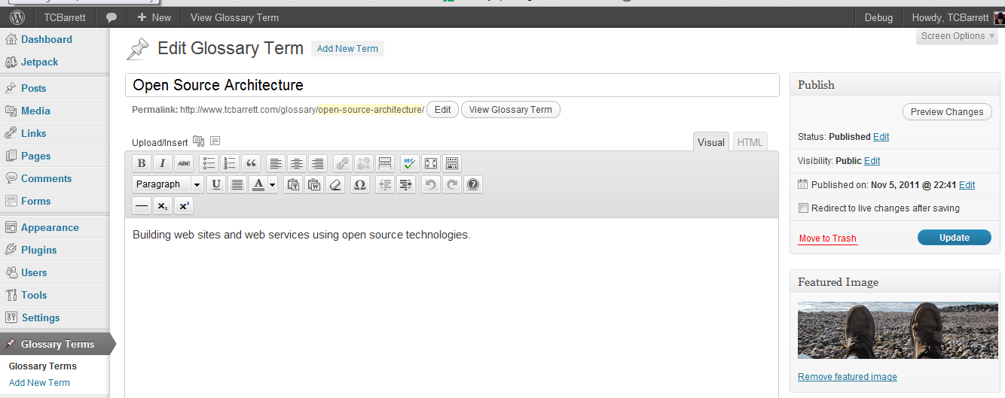The image size is (1005, 398).
Task: Insert custom character with Omega icon
Action: (x=360, y=184)
